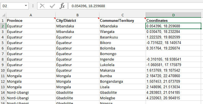Screen dimensions: 203x104
Task: Click the City/District header cell
Action: (78, 20)
